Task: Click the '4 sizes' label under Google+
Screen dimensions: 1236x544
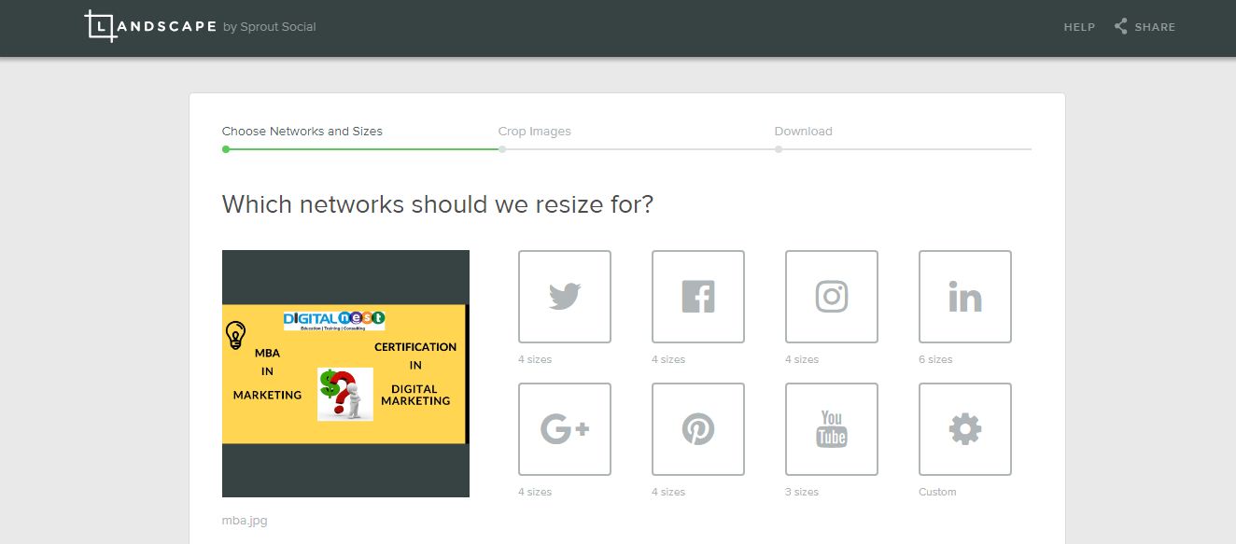Action: pyautogui.click(x=535, y=492)
